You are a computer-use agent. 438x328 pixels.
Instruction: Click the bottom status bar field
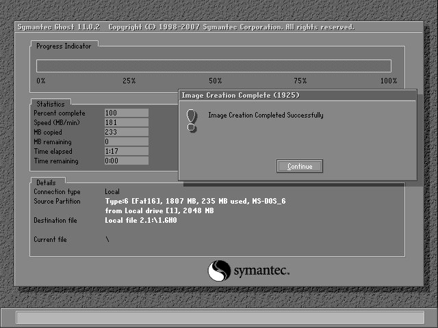220,318
